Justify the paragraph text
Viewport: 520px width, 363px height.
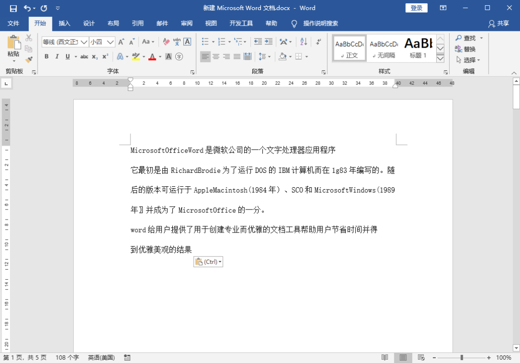click(237, 56)
